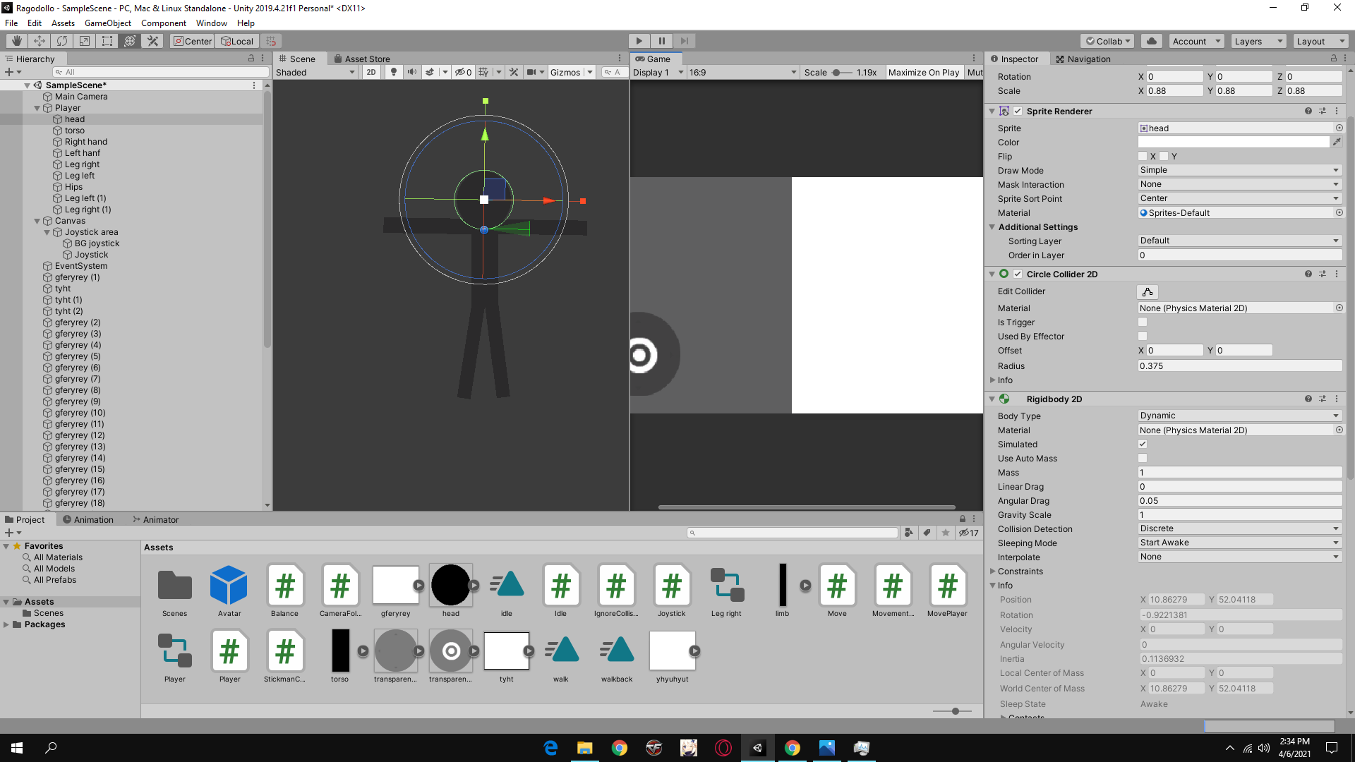The image size is (1355, 762).
Task: Collapse the Player object in Hierarchy
Action: [37, 108]
